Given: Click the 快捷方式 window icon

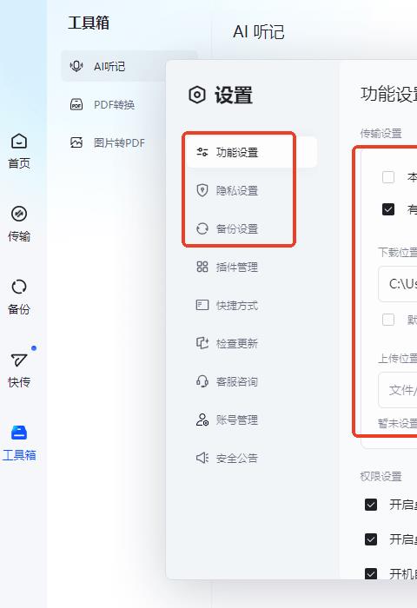Looking at the screenshot, I should pyautogui.click(x=202, y=305).
